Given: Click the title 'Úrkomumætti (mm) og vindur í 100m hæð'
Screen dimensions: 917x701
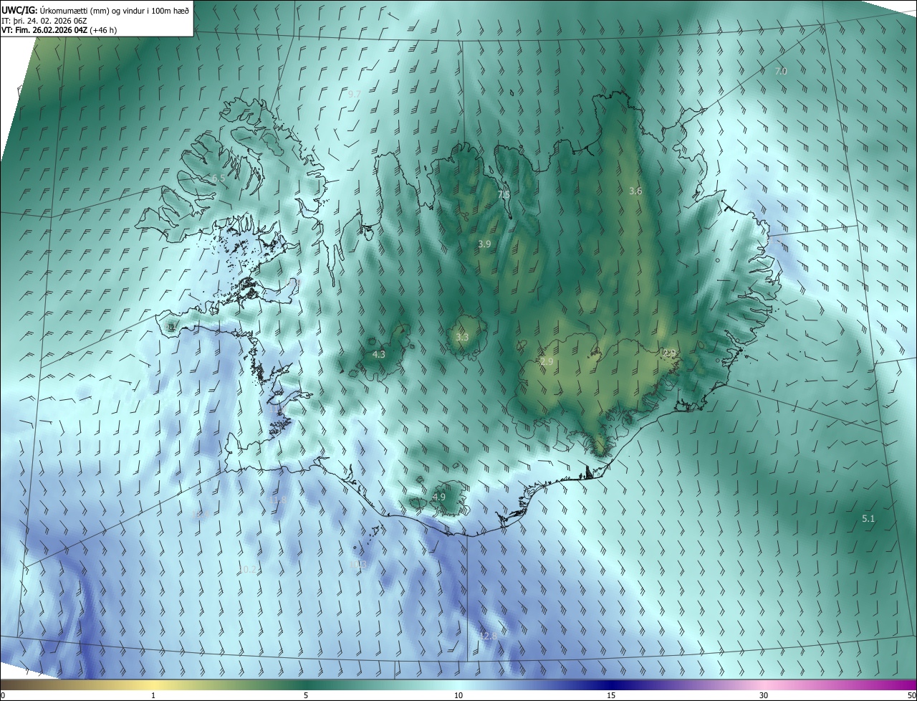Looking at the screenshot, I should pyautogui.click(x=114, y=9).
